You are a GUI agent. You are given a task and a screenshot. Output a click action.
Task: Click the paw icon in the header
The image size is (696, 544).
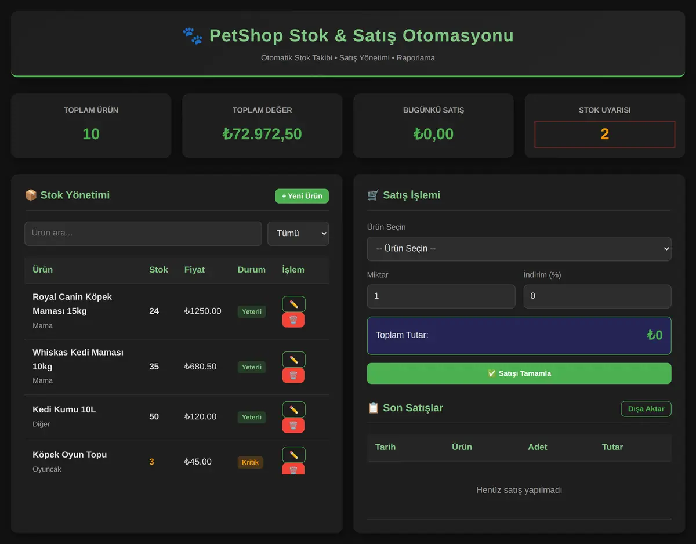coord(193,36)
